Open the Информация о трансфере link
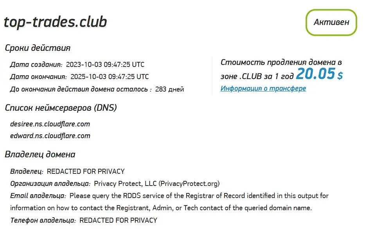367x229 pixels. [x=263, y=88]
